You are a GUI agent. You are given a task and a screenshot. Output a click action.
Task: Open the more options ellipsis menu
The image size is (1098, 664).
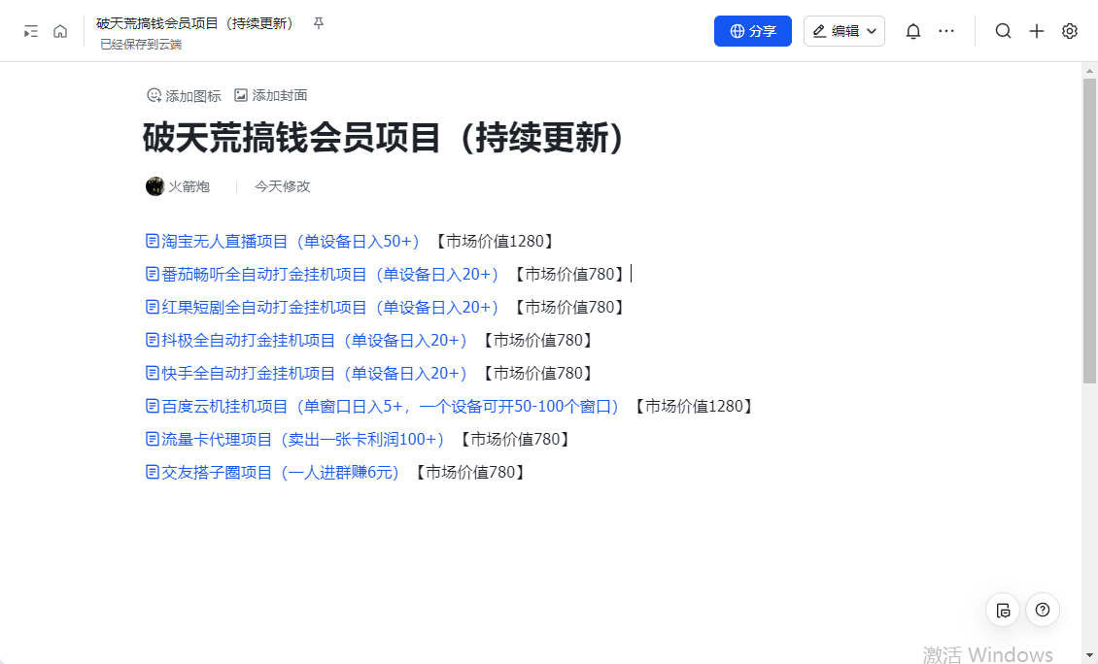tap(946, 30)
